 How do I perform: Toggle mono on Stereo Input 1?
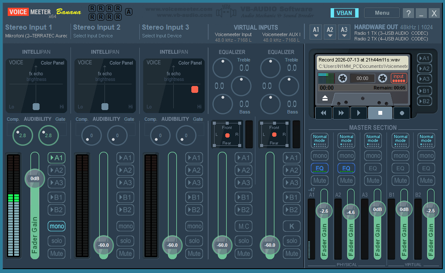pyautogui.click(x=56, y=226)
